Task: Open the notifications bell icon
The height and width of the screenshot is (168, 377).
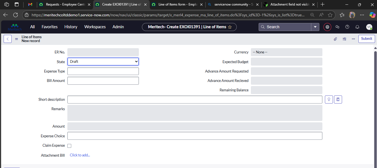Action: [x=357, y=27]
